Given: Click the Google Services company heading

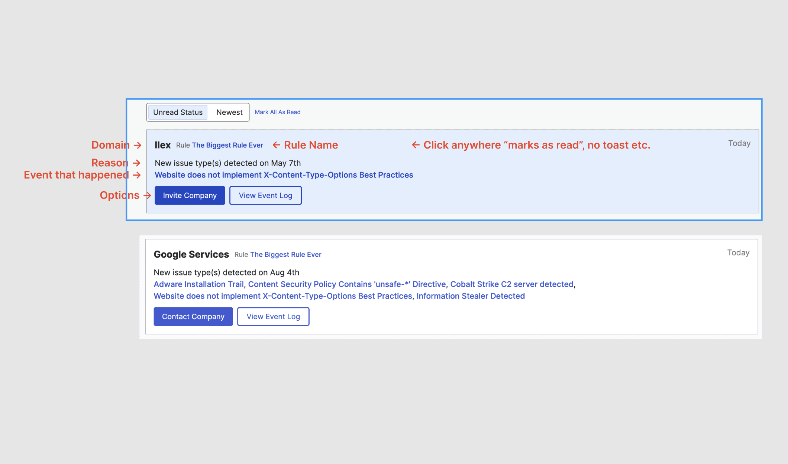Looking at the screenshot, I should coord(191,254).
